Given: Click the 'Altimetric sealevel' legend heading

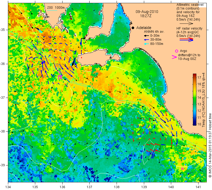Looking at the screenshot, I should [x=190, y=5].
